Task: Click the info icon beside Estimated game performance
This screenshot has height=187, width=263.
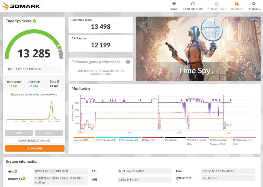Action: tap(128, 62)
